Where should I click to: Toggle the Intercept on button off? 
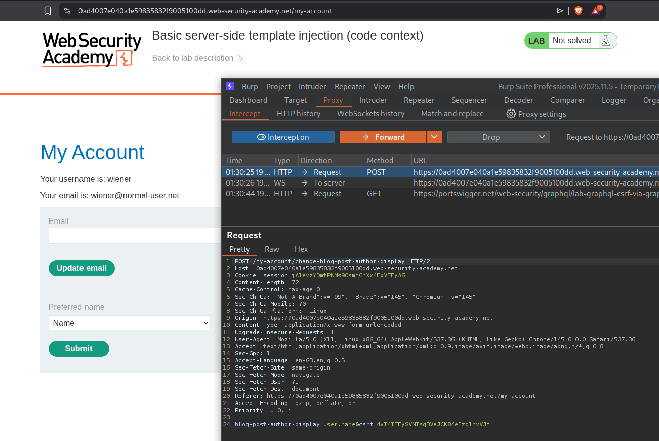click(x=283, y=137)
